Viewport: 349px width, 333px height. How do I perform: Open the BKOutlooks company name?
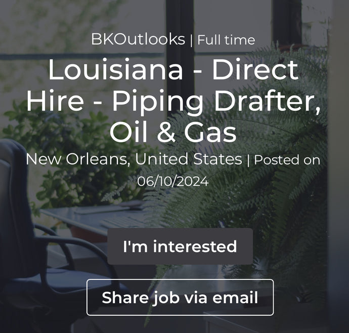(x=138, y=39)
